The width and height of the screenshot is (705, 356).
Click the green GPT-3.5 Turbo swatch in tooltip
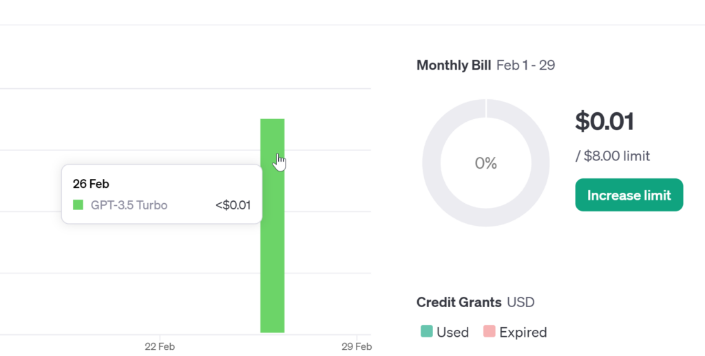78,205
